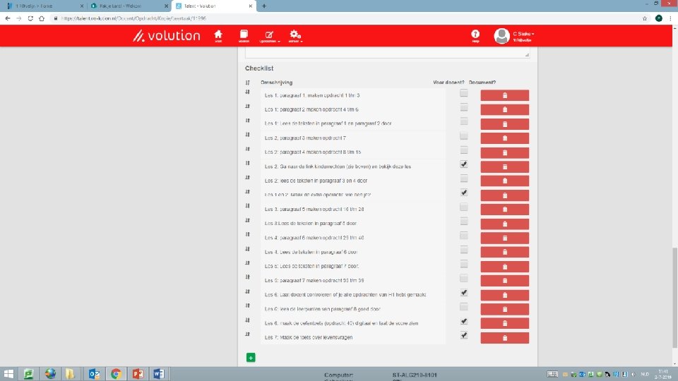Delete row 'Les 1: Lees de teksten in paragraaf 1 en paragraaf 2 door'
The image size is (678, 381).
[x=504, y=124]
